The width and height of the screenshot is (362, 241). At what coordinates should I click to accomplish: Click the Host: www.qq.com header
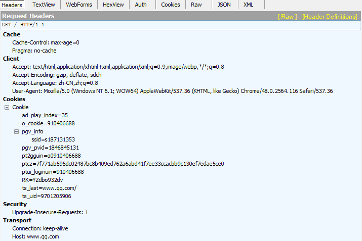[x=35, y=236]
